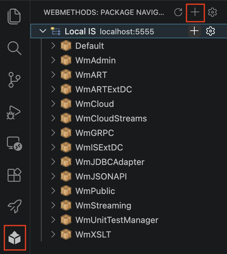
Task: Open the Remote Explorer view
Action: (15, 144)
